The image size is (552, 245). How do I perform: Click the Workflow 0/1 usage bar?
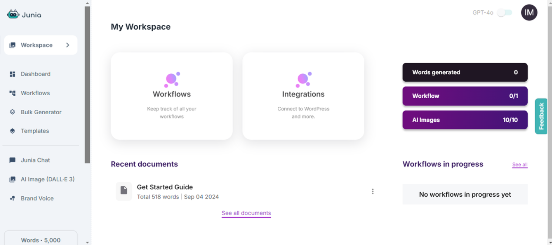click(x=465, y=96)
